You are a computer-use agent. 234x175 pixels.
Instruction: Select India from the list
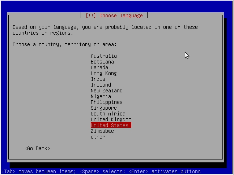coord(98,79)
